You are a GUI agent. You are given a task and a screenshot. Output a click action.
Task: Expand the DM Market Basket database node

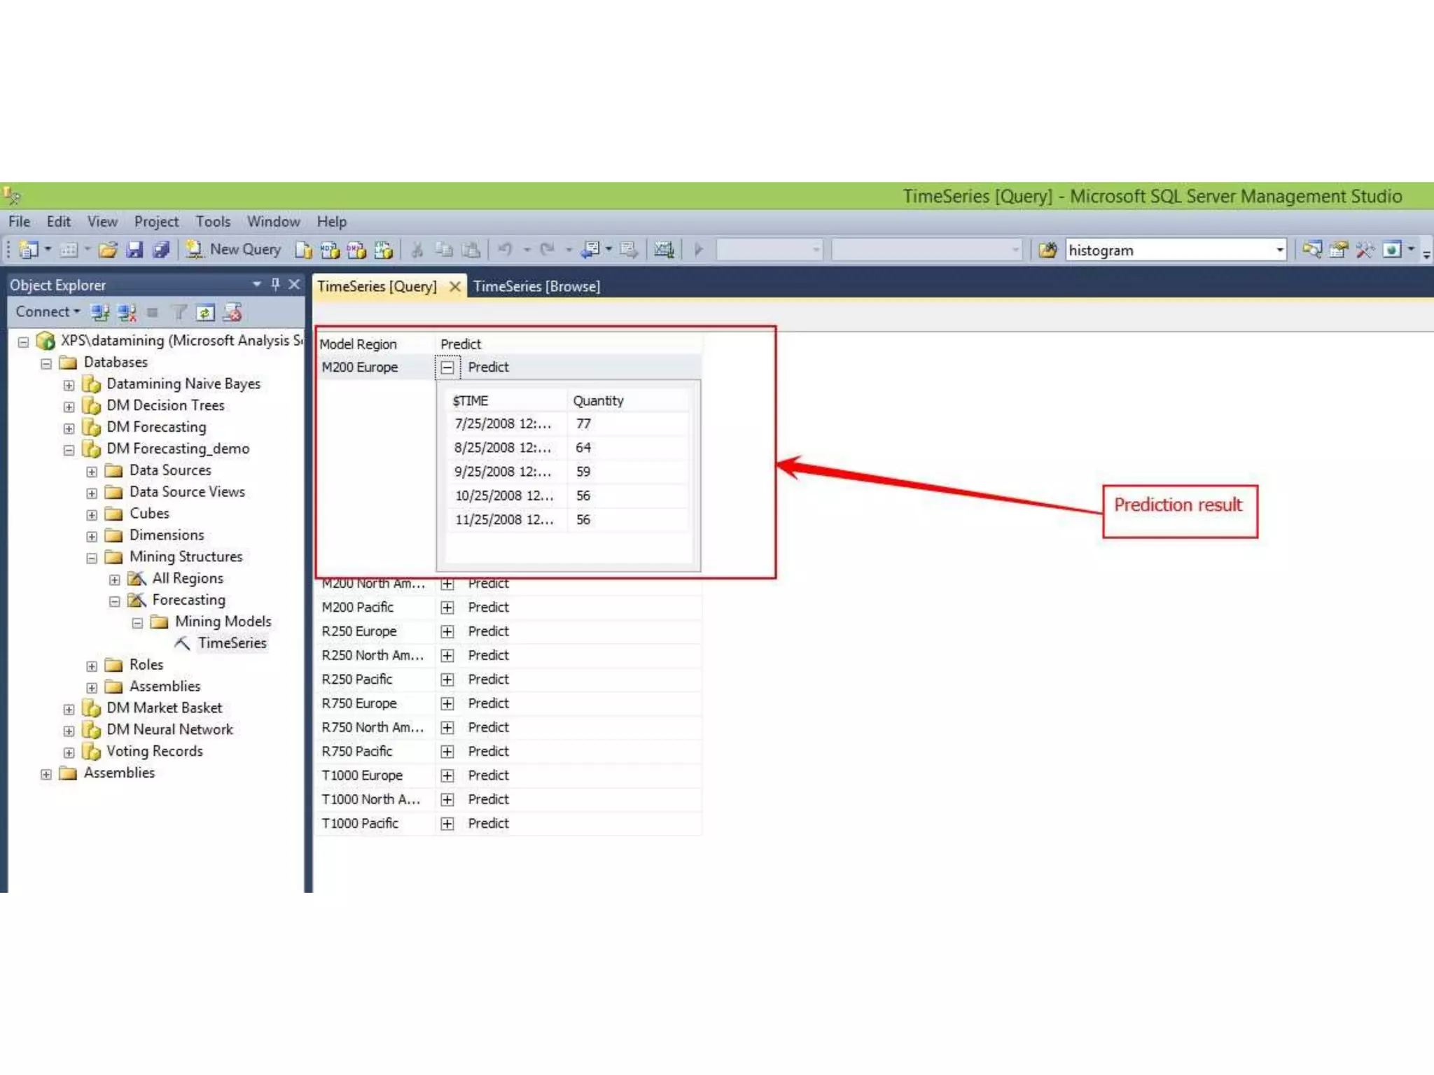[69, 709]
